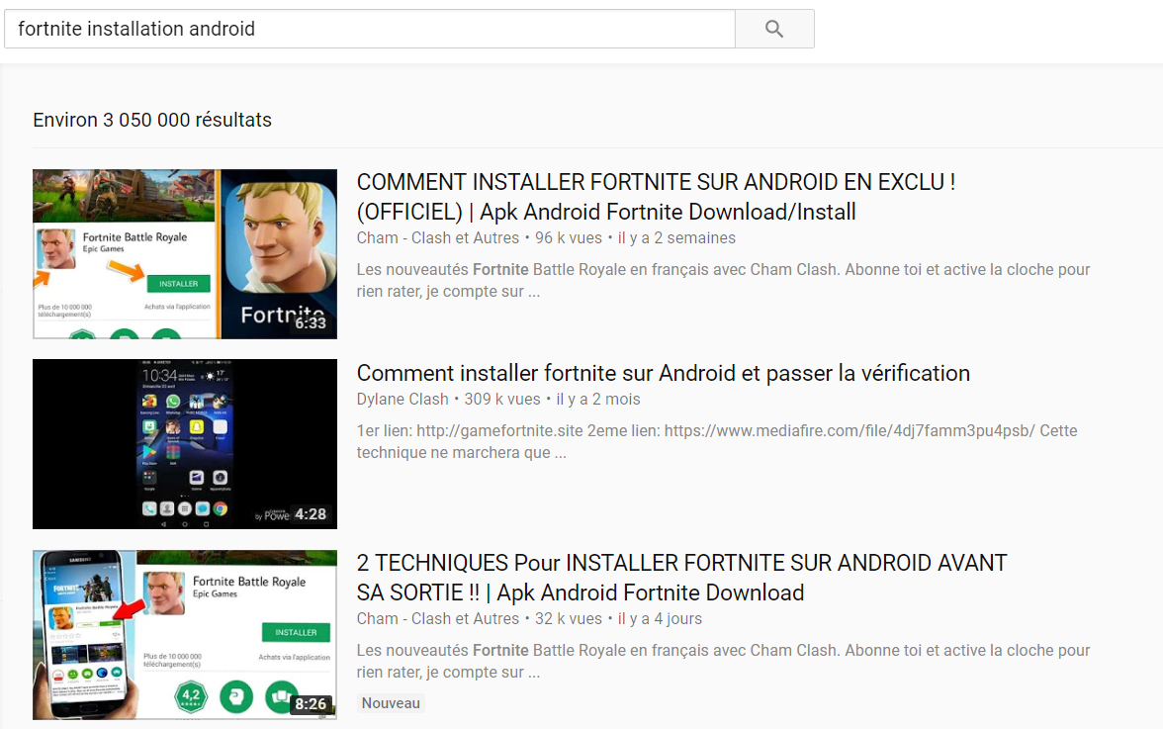Click the 8:26 duration badge
The image size is (1163, 729).
[x=311, y=704]
